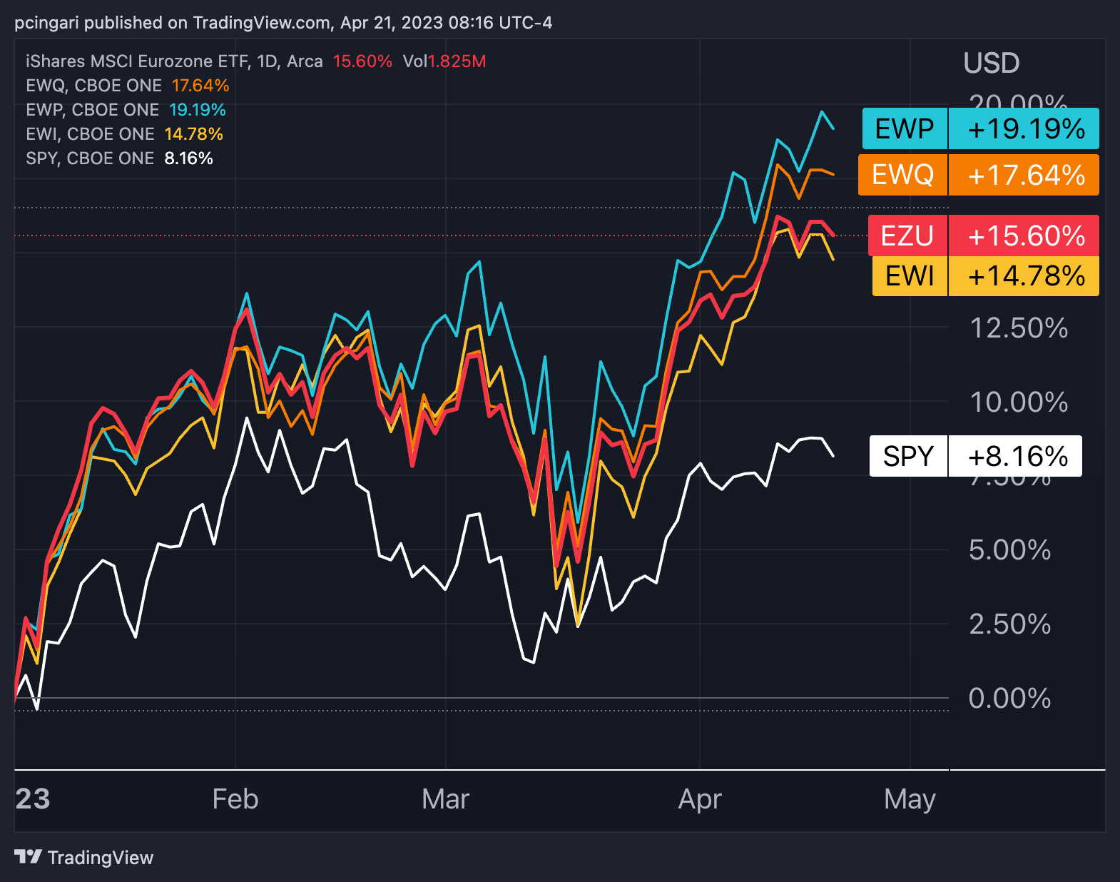This screenshot has height=882, width=1120.
Task: Click the EWQ, CBOE ONE legend entry
Action: pyautogui.click(x=93, y=86)
